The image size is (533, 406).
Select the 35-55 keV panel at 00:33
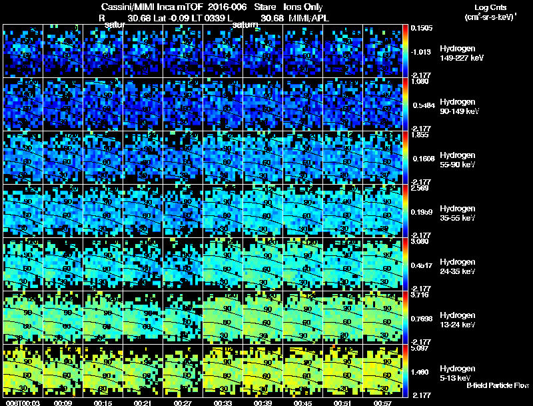pyautogui.click(x=223, y=211)
